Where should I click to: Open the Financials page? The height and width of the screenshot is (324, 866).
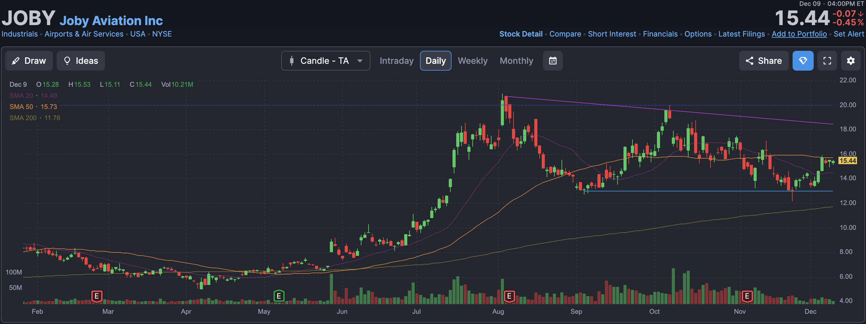point(660,34)
